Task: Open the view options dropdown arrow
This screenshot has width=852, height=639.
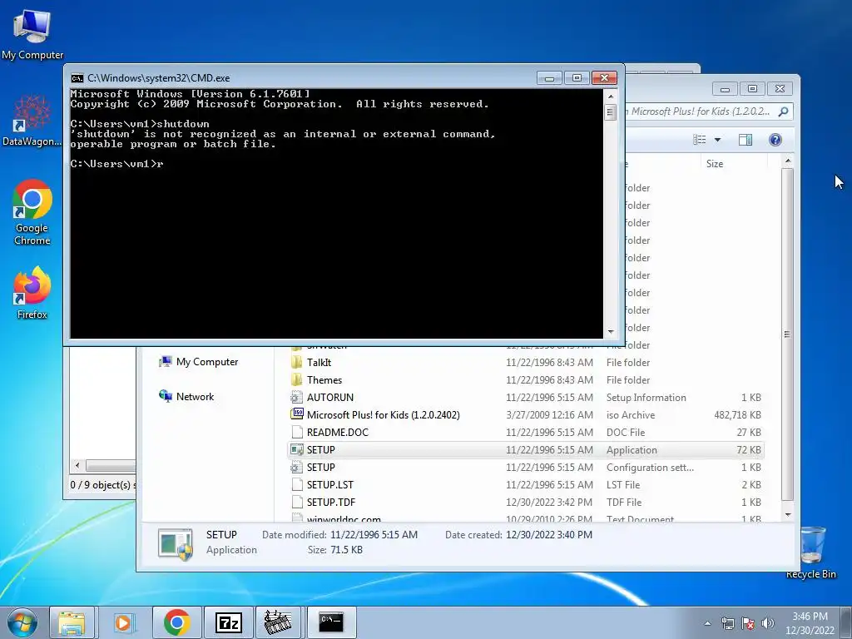Action: point(717,140)
